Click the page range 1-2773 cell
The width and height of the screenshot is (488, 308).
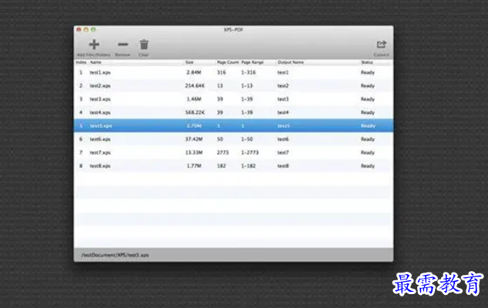pyautogui.click(x=249, y=152)
